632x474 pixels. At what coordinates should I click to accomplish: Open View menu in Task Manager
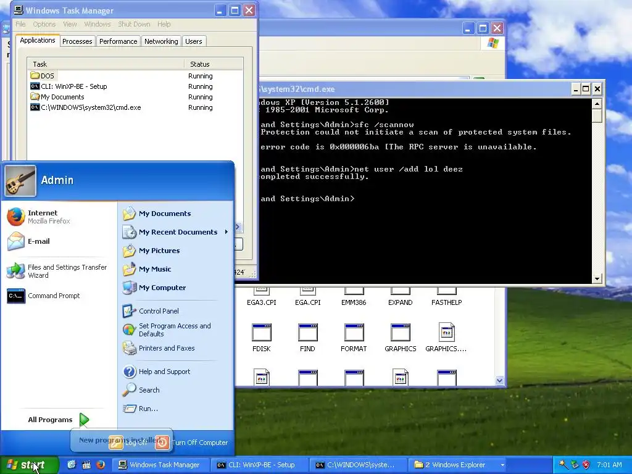pos(70,24)
